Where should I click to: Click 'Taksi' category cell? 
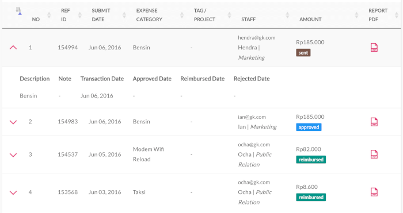point(139,192)
